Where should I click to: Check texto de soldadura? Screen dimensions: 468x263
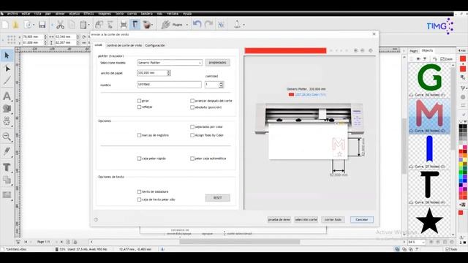click(139, 191)
